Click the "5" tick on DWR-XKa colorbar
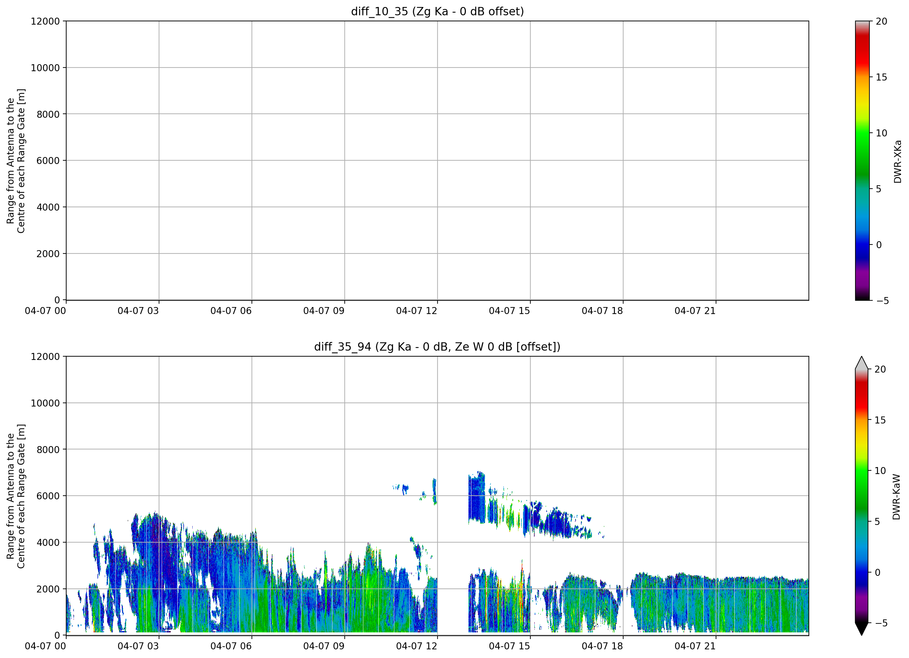This screenshot has height=658, width=909. [878, 189]
